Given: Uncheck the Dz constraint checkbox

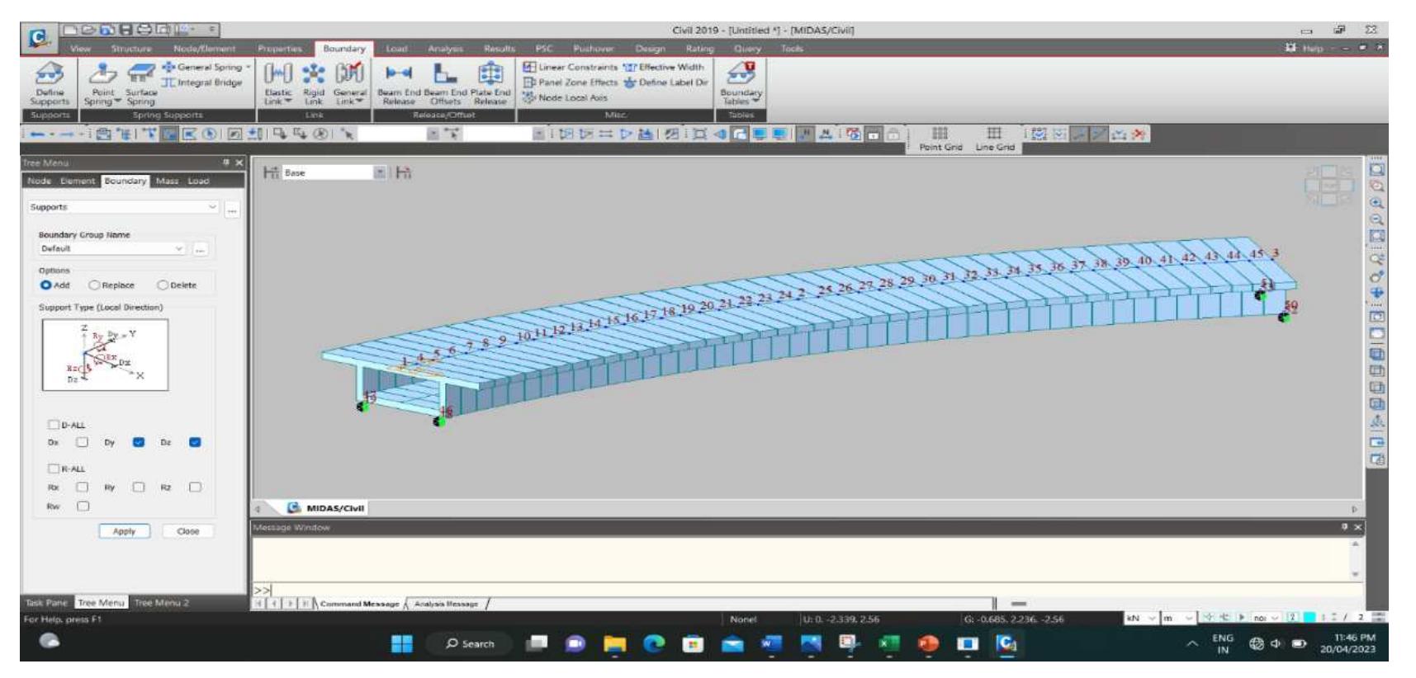Looking at the screenshot, I should 195,442.
